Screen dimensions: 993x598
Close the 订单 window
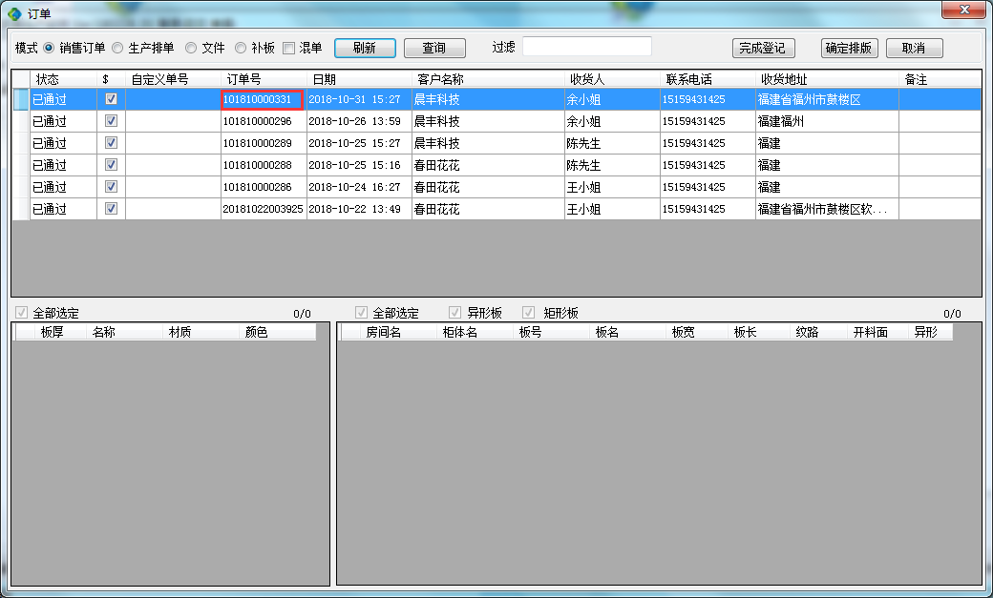[x=964, y=10]
